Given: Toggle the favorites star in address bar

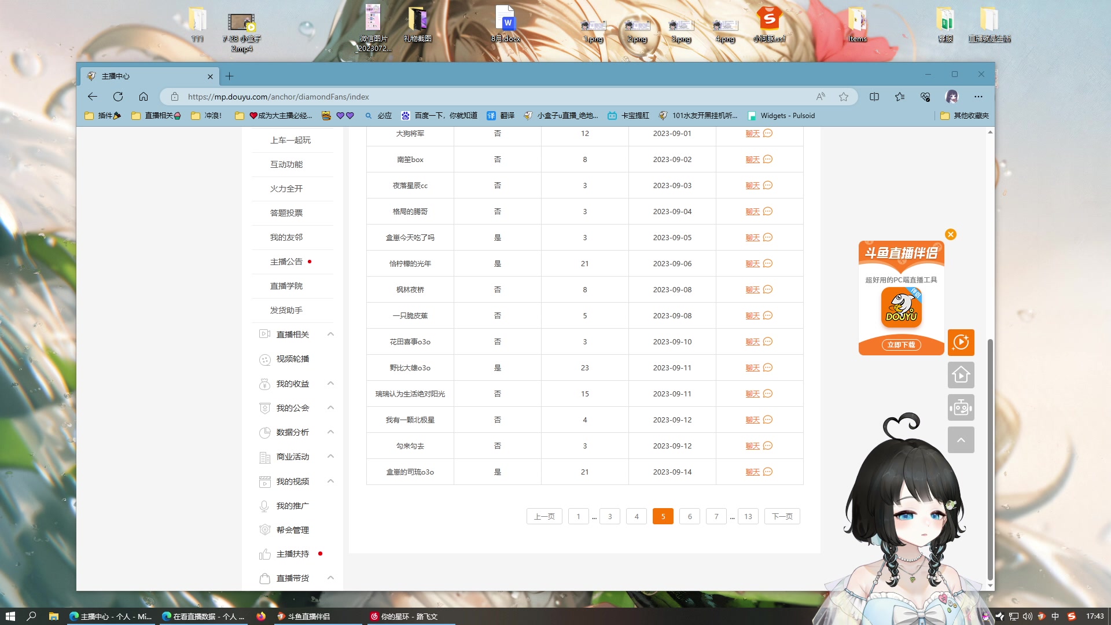Looking at the screenshot, I should pos(843,97).
